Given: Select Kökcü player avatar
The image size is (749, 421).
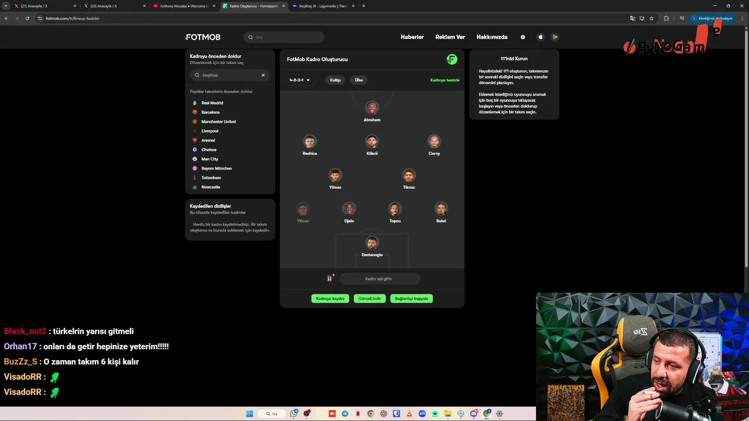Looking at the screenshot, I should (372, 142).
